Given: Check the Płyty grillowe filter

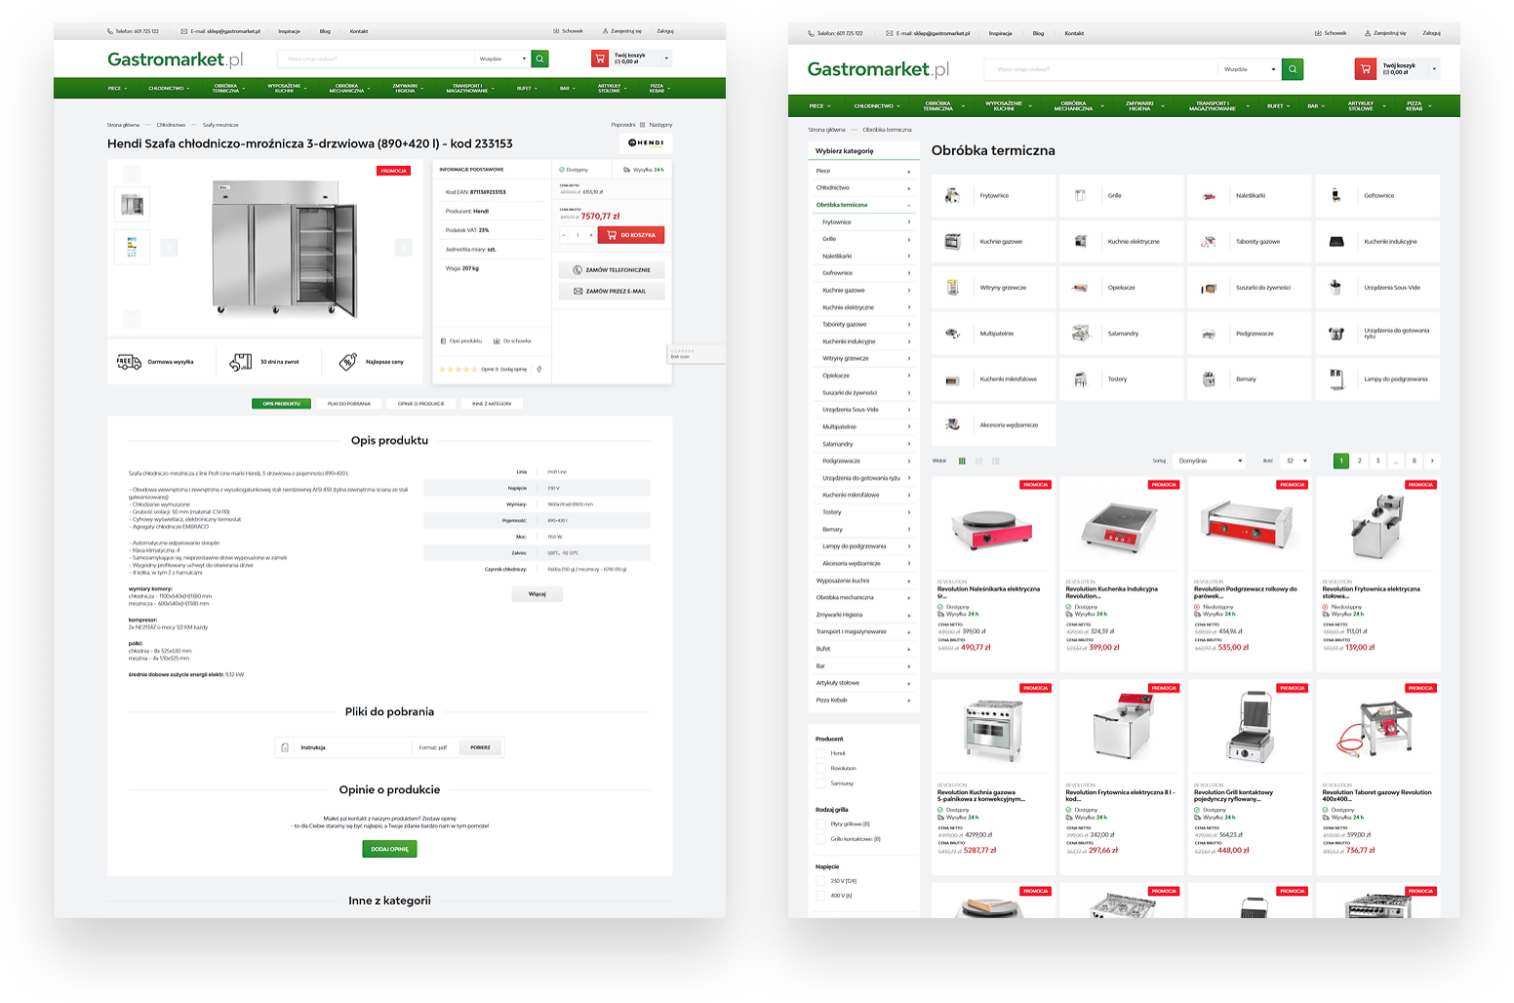Looking at the screenshot, I should pos(820,823).
